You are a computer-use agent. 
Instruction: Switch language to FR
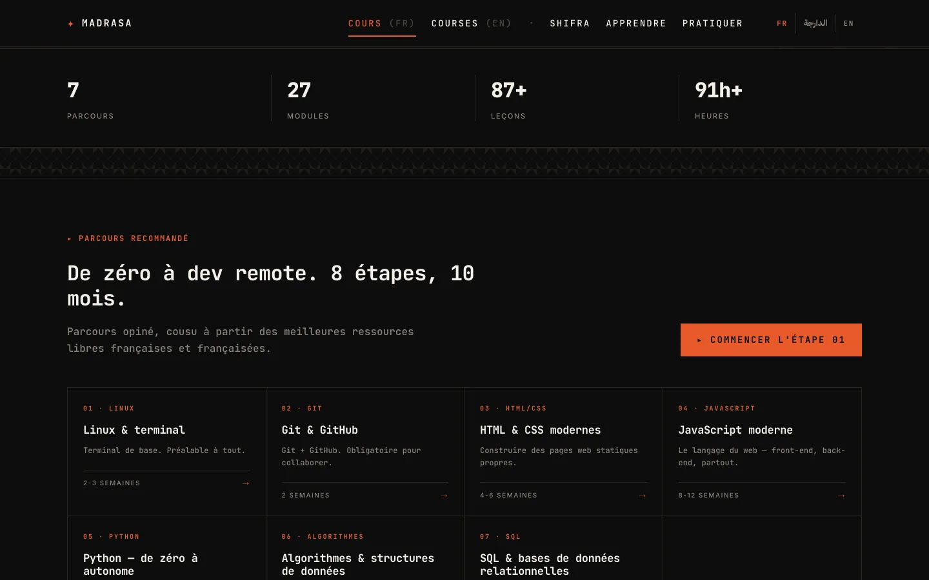coord(782,23)
